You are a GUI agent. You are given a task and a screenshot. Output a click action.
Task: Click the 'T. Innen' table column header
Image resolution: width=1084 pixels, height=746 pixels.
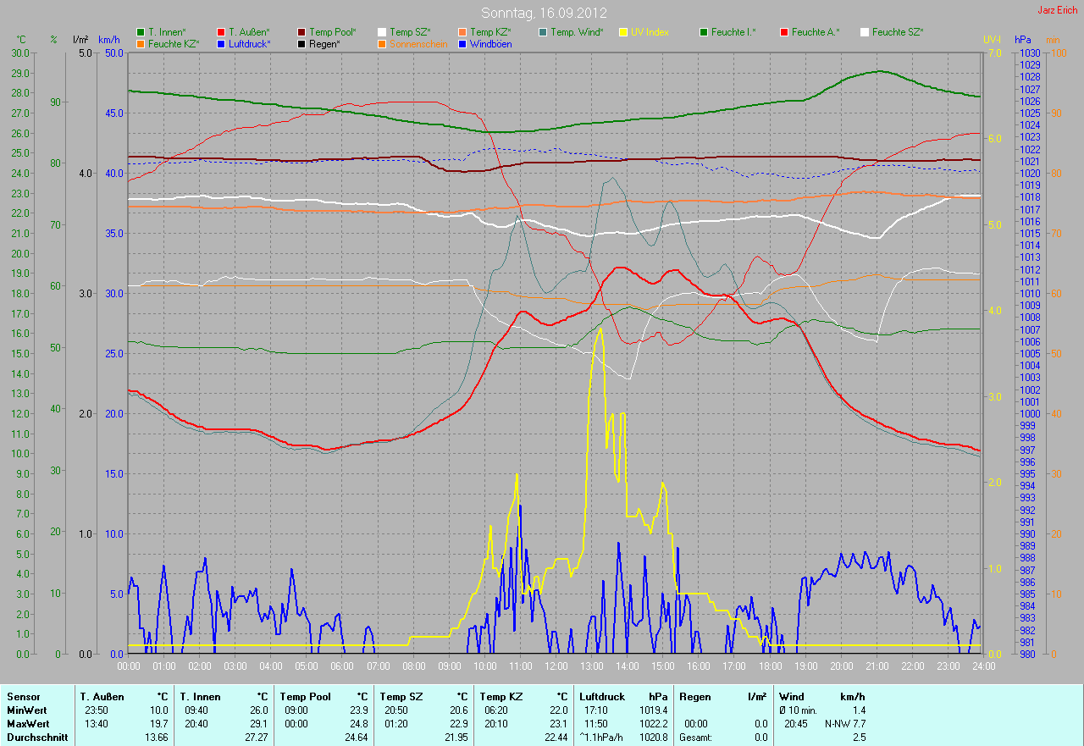pyautogui.click(x=200, y=697)
